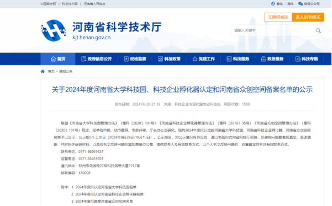Open the 党建工作 menu item
Screen dimensions: 332x206
[203, 59]
